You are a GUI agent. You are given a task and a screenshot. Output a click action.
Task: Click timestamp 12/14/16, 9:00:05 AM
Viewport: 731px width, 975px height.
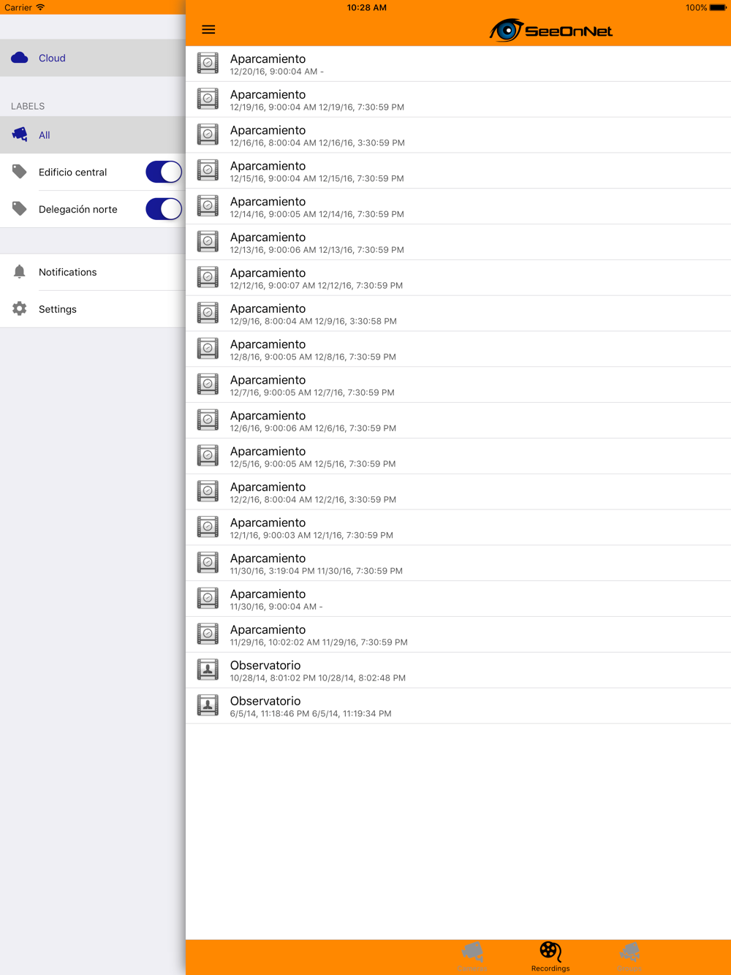click(272, 214)
